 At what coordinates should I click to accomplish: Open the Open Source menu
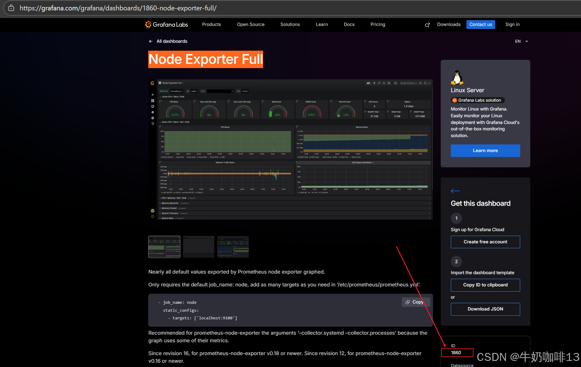(x=251, y=24)
